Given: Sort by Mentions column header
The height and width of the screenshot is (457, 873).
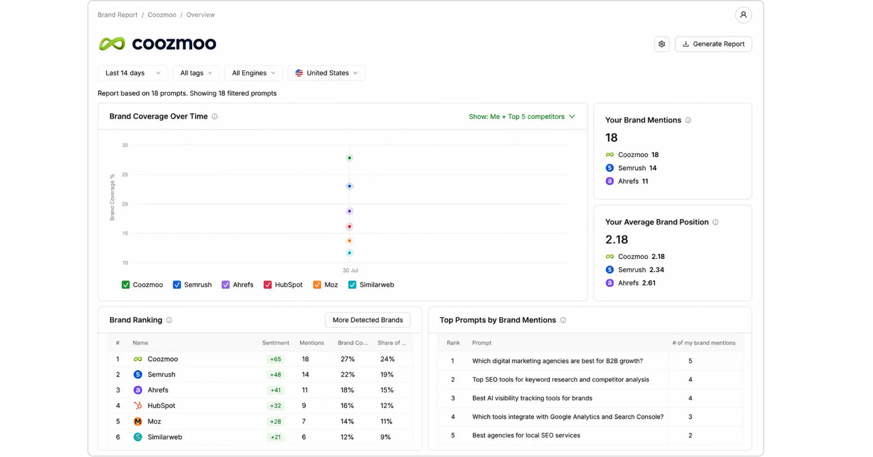Looking at the screenshot, I should pyautogui.click(x=311, y=343).
